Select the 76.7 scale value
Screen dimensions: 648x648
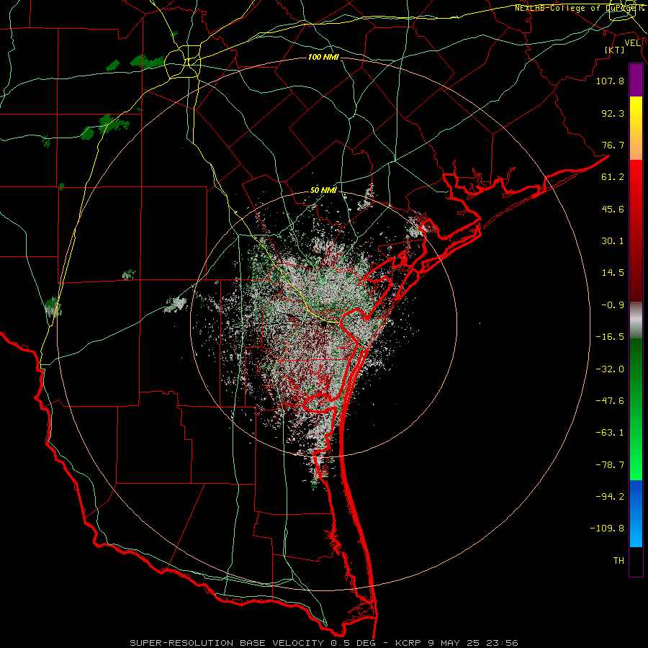(613, 145)
